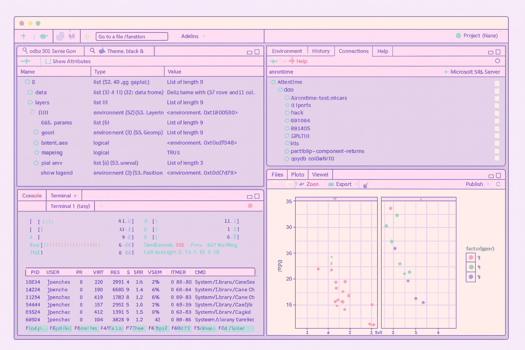Open the Terminal tab
Screen dimensions: 525x350
coord(60,196)
